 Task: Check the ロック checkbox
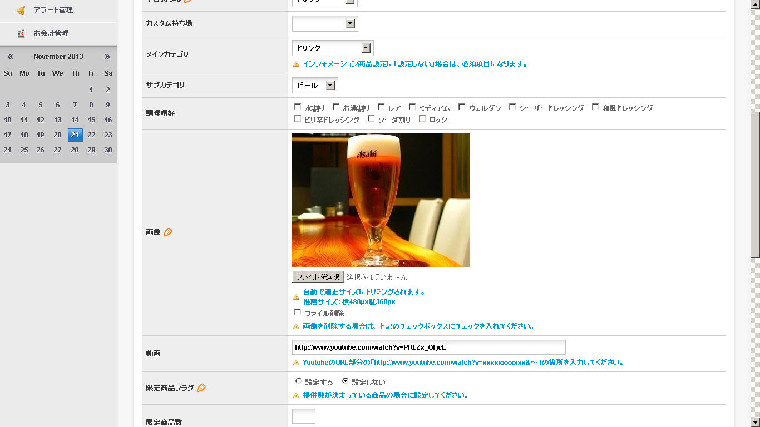pyautogui.click(x=422, y=118)
